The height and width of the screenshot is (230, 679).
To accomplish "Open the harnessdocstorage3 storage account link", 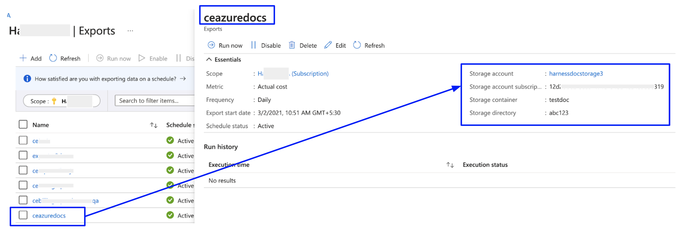I will pos(576,74).
